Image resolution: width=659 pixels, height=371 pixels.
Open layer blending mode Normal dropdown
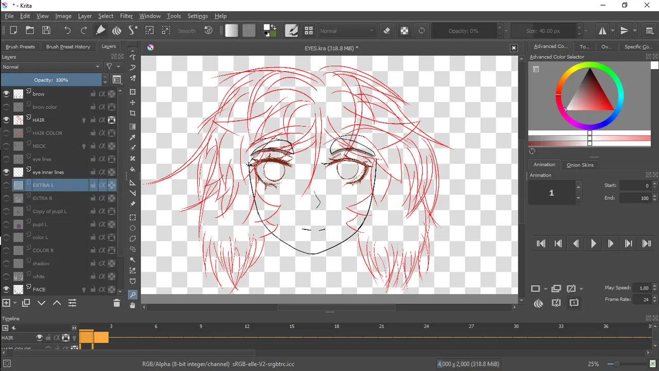click(51, 67)
